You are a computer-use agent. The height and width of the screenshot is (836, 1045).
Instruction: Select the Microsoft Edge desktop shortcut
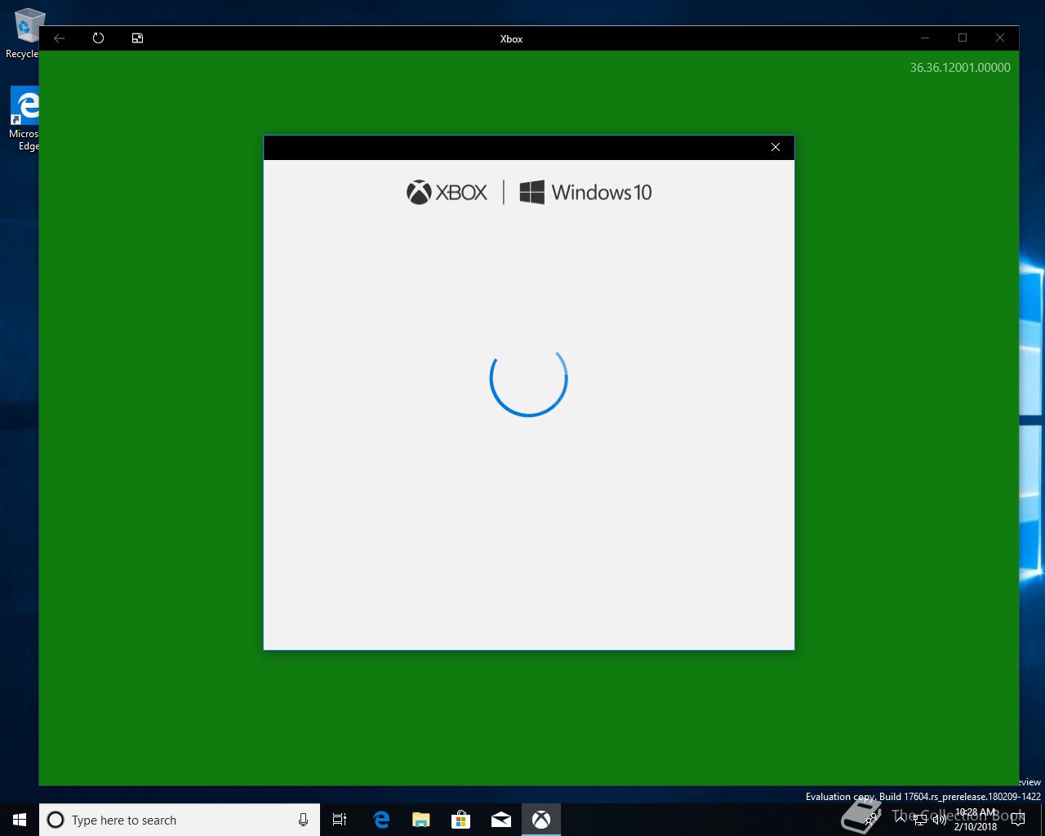pos(24,119)
